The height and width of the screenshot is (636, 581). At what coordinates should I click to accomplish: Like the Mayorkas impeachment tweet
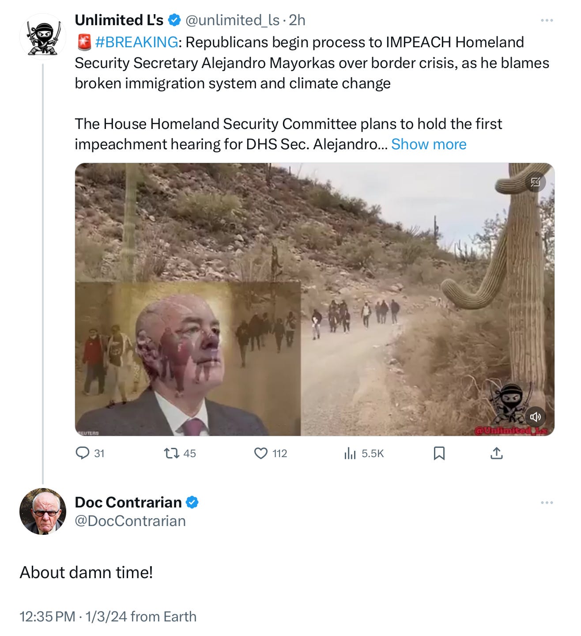pos(271,453)
